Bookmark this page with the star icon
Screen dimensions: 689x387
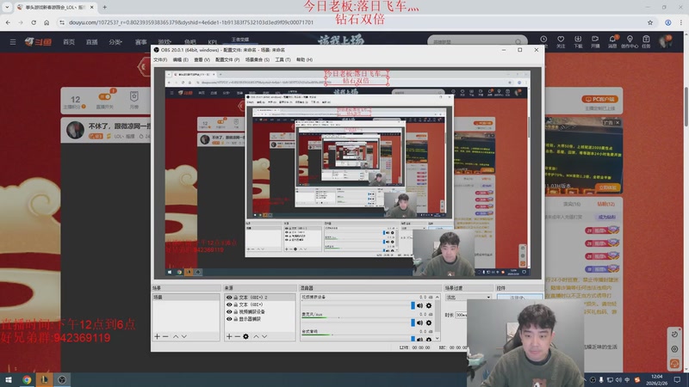tap(650, 22)
